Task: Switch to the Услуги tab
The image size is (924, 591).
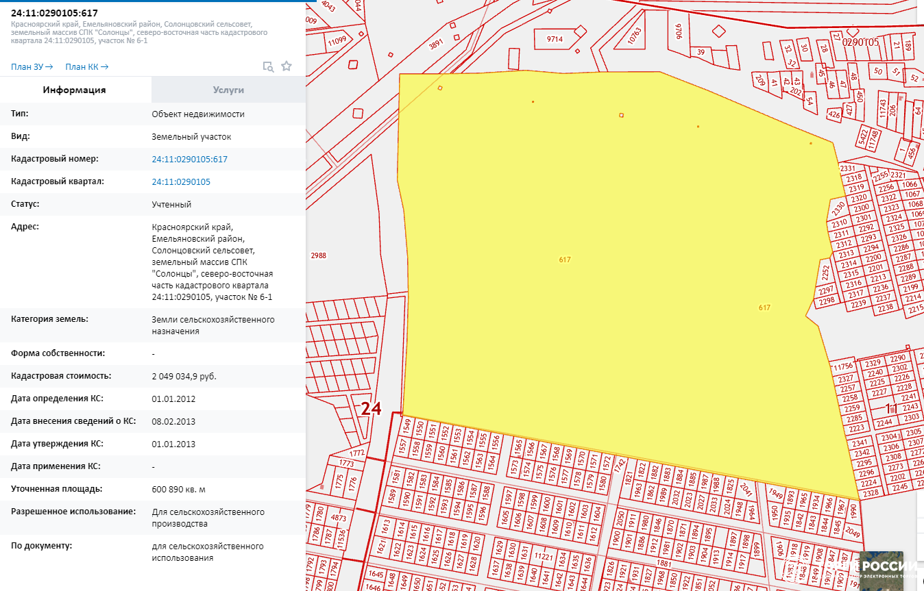Action: pyautogui.click(x=228, y=90)
